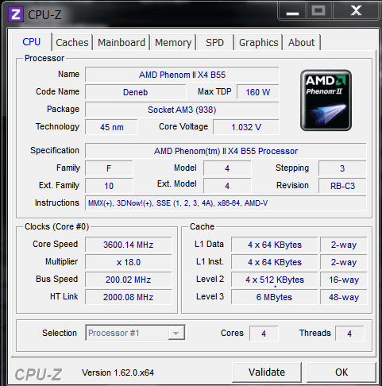Click the Instructions field listing MMX(+)
This screenshot has width=382, height=386.
click(x=226, y=203)
